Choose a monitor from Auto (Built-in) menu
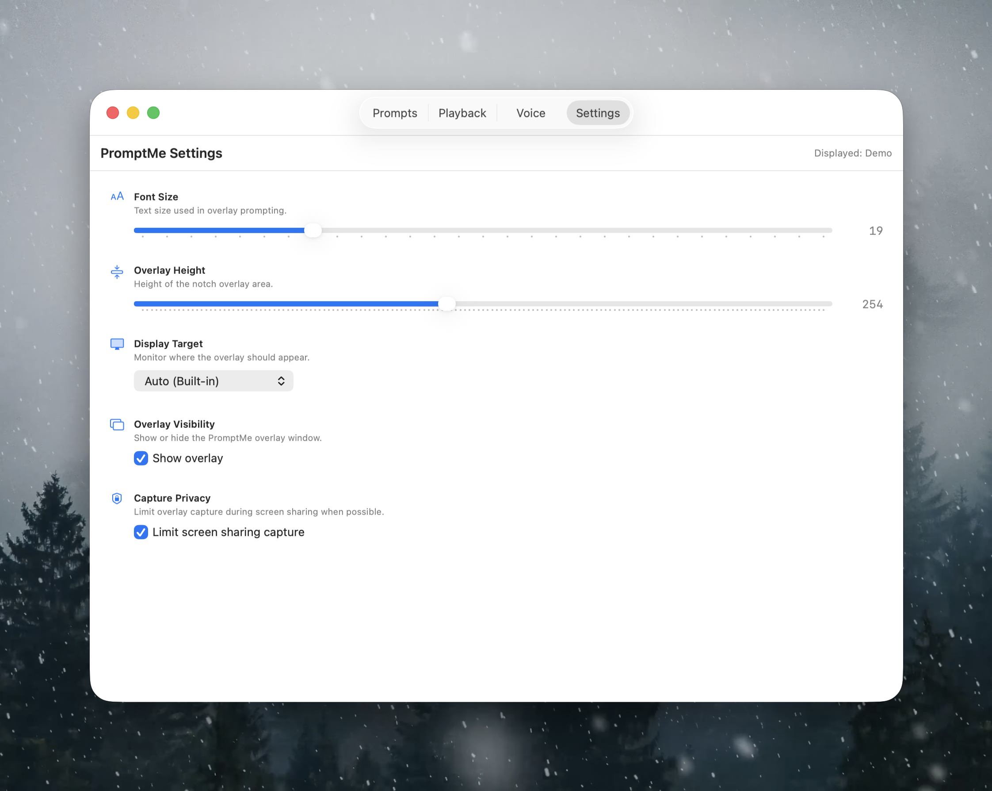Image resolution: width=992 pixels, height=791 pixels. click(213, 381)
